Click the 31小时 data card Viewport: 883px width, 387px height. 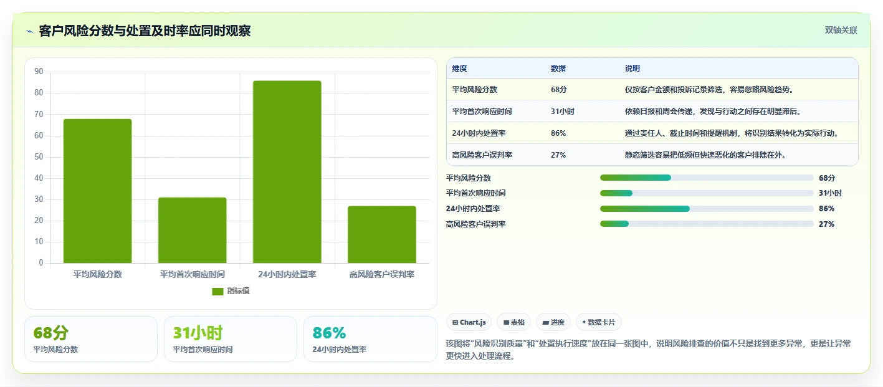[231, 339]
